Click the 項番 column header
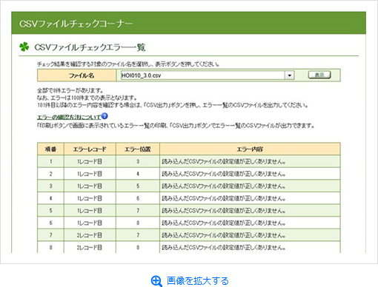 pyautogui.click(x=50, y=149)
